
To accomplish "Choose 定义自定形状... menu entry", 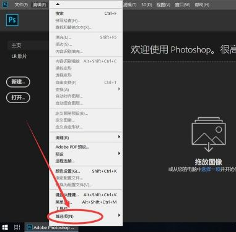I will tap(85, 127).
